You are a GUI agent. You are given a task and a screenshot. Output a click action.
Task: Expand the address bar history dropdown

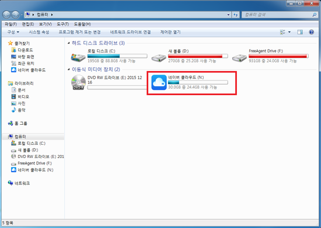pos(228,15)
